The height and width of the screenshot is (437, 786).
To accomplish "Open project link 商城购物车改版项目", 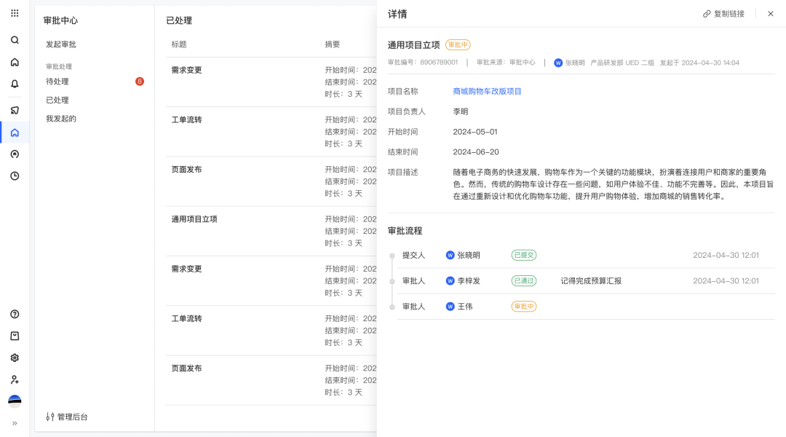I will click(x=487, y=91).
